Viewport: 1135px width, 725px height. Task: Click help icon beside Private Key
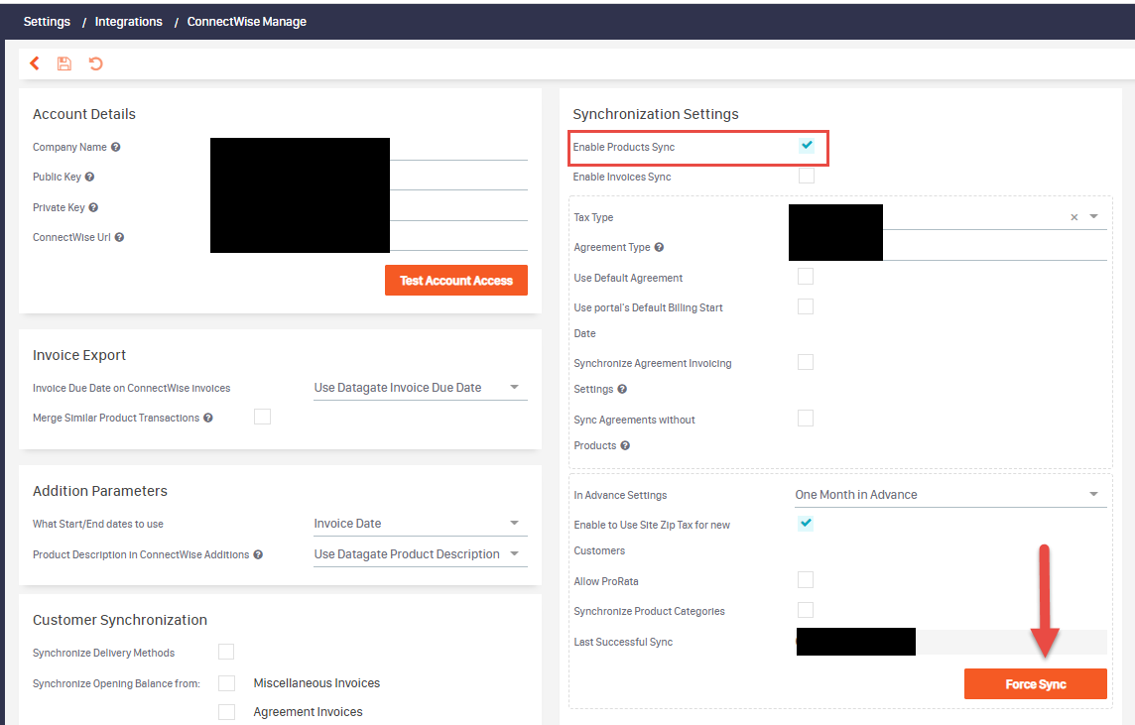click(x=93, y=208)
